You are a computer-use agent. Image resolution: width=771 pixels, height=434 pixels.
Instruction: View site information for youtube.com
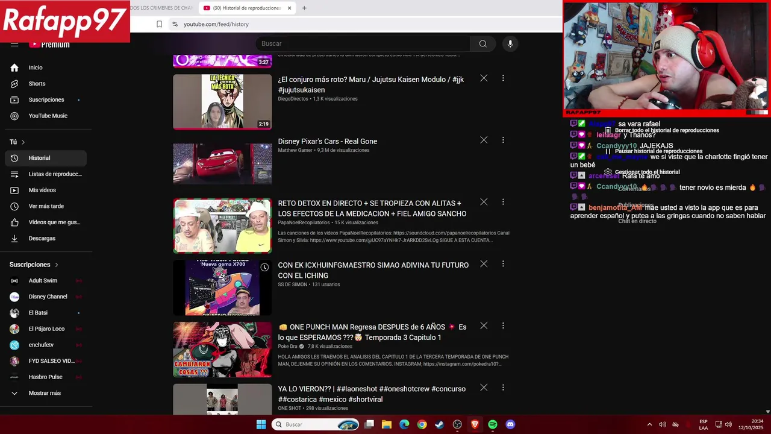click(x=175, y=24)
